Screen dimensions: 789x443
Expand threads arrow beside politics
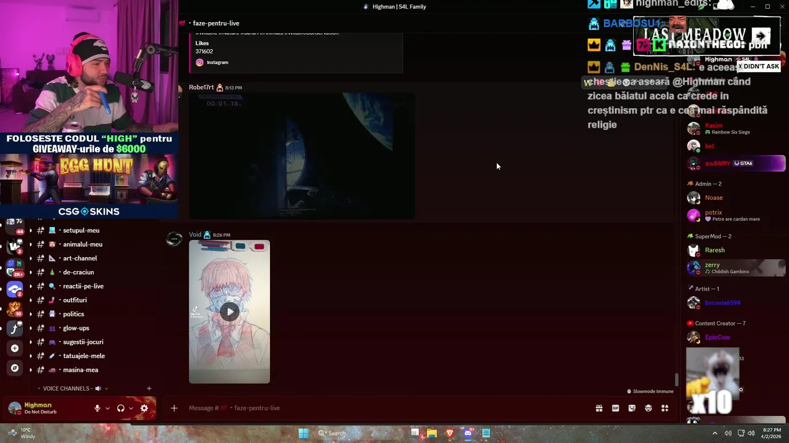[x=30, y=314]
